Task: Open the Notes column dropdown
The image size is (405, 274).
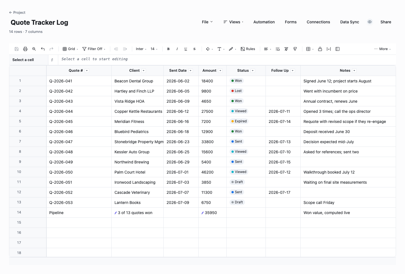Action: [x=354, y=71]
